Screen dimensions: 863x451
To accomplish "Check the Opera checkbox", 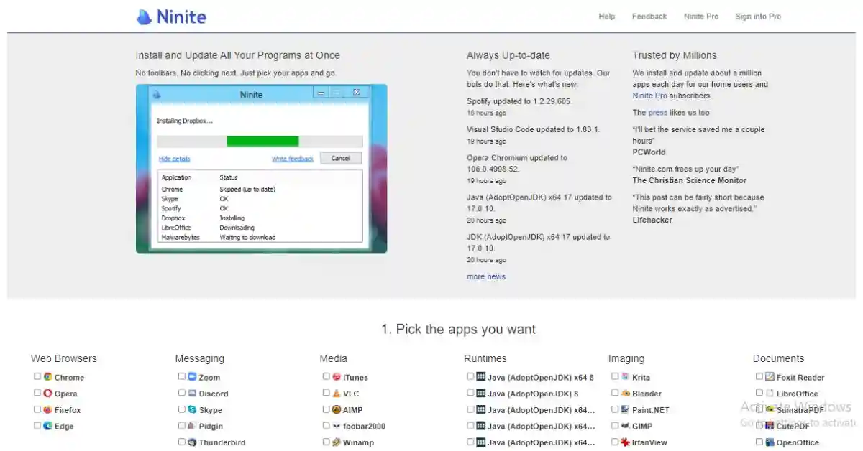I will click(x=37, y=393).
